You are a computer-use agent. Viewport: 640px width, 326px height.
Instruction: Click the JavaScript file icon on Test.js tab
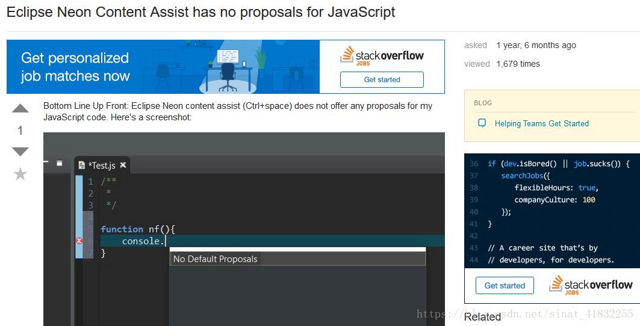pos(82,165)
